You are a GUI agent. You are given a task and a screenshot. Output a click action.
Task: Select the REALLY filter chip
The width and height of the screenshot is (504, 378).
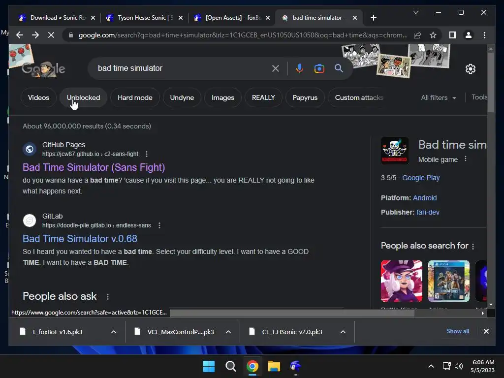click(x=263, y=98)
